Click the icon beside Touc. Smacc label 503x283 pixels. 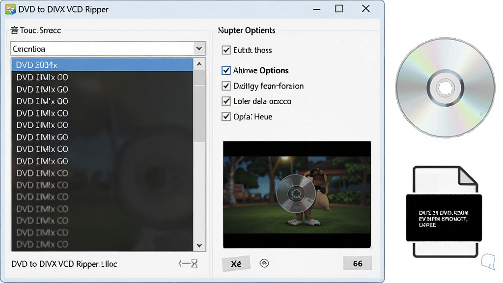(14, 30)
